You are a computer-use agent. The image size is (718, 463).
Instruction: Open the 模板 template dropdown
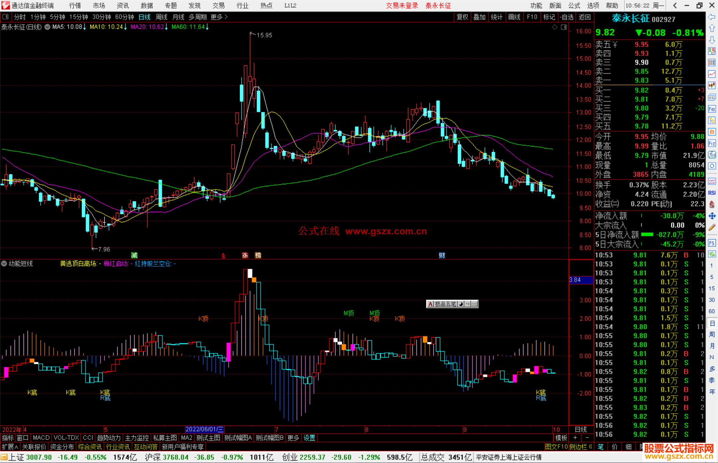pyautogui.click(x=561, y=438)
